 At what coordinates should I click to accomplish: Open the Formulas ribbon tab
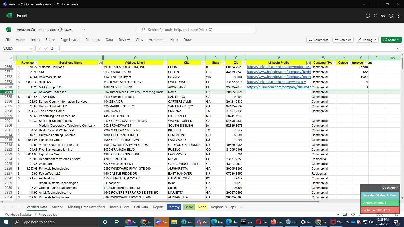pyautogui.click(x=93, y=40)
